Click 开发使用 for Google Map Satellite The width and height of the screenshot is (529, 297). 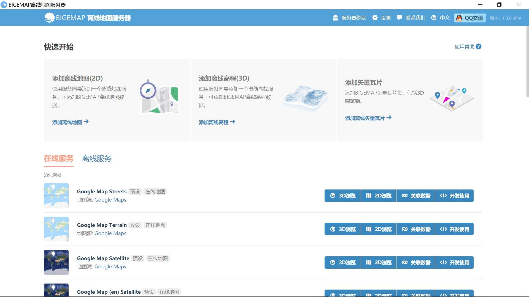(454, 262)
